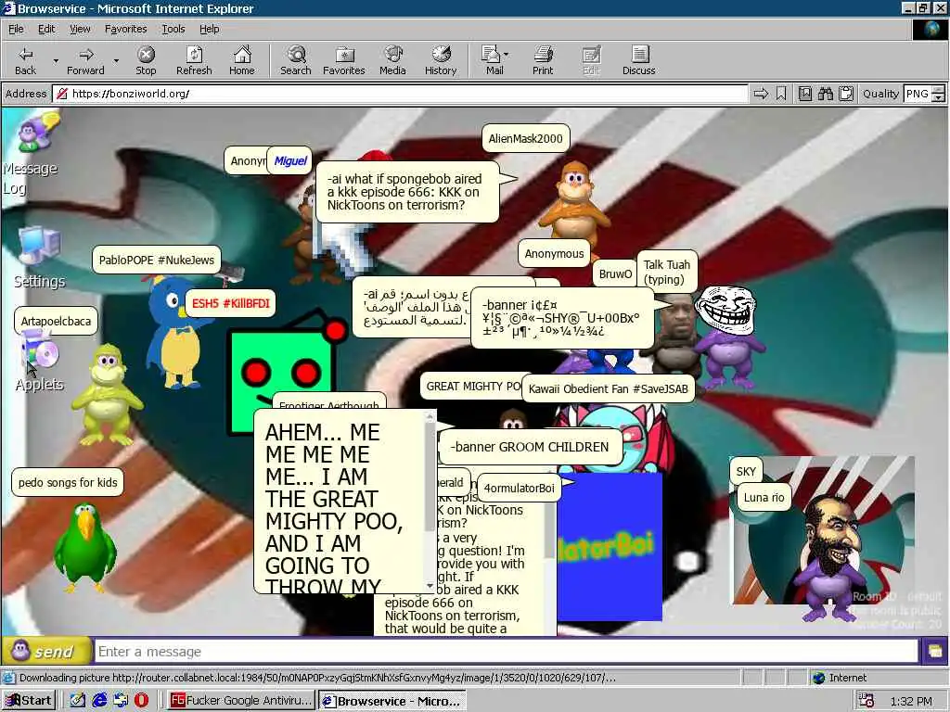Go to the Home page

pos(242,60)
